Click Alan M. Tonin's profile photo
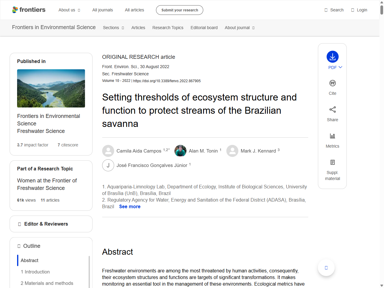The width and height of the screenshot is (384, 288). click(180, 151)
